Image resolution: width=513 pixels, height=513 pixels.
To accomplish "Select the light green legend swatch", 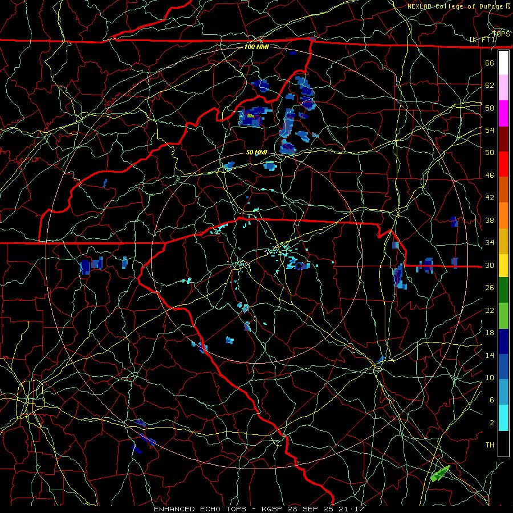I will (503, 316).
